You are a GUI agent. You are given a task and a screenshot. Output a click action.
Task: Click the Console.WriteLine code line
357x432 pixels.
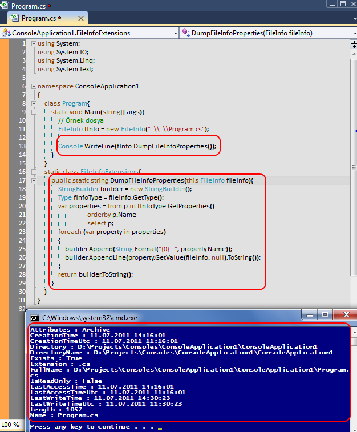click(137, 146)
